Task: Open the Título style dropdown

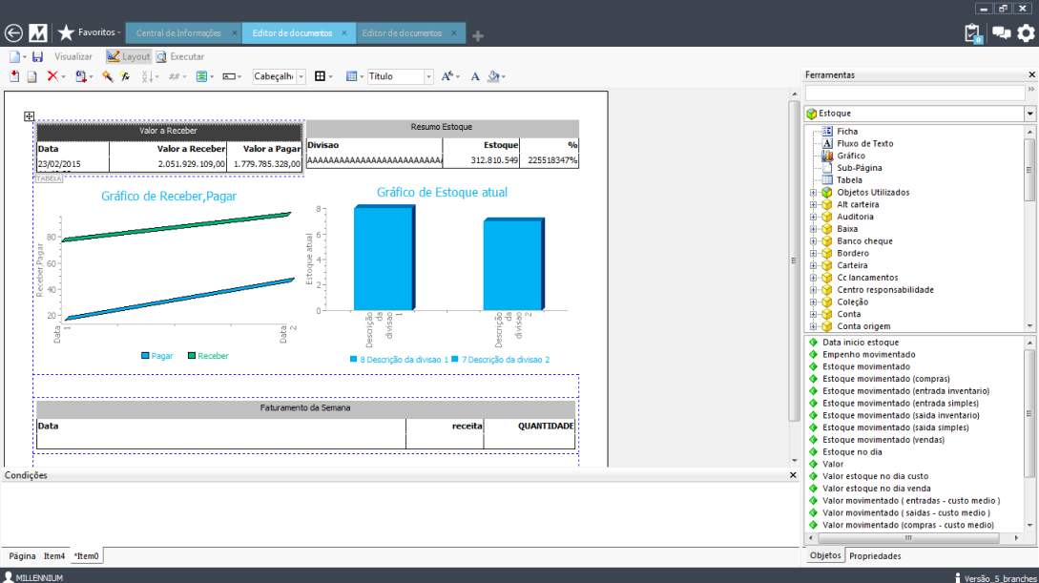Action: 428,76
